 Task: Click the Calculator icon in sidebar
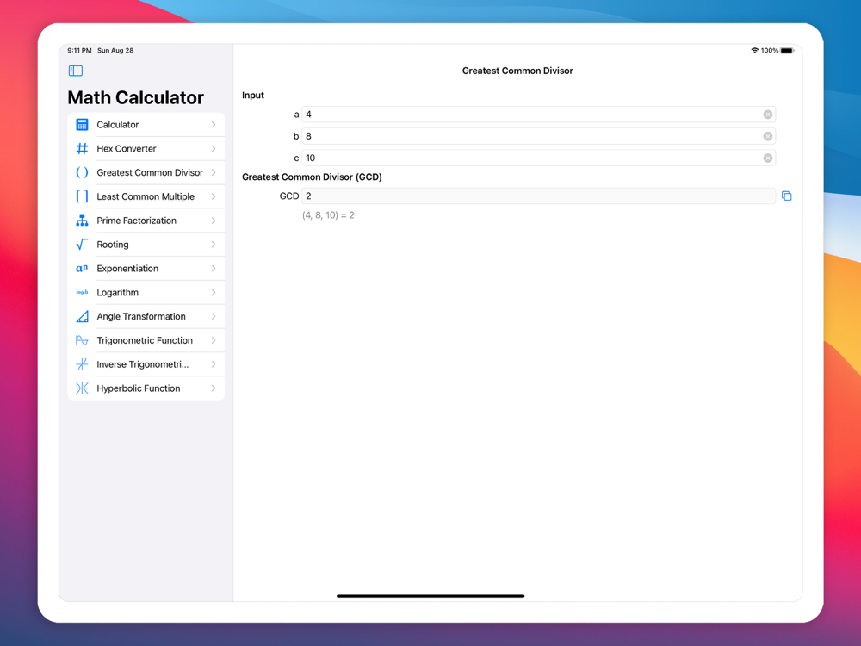click(82, 125)
